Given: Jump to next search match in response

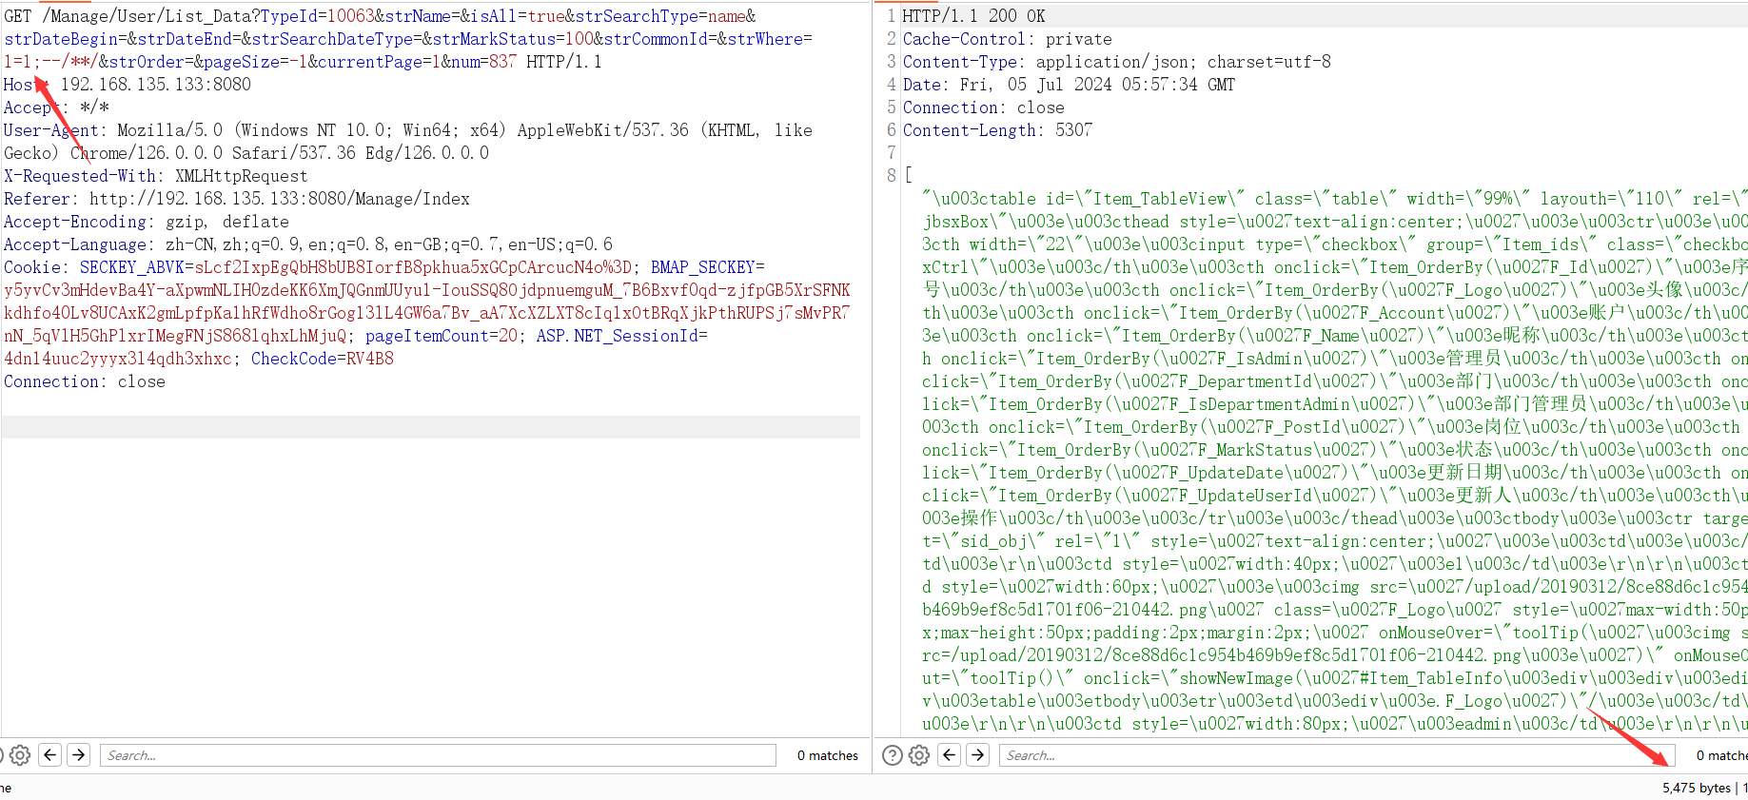Looking at the screenshot, I should tap(978, 755).
